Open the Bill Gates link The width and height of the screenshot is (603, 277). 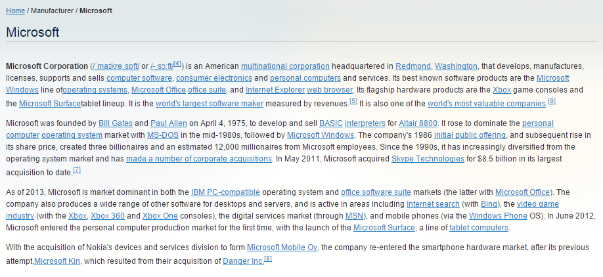pos(116,123)
